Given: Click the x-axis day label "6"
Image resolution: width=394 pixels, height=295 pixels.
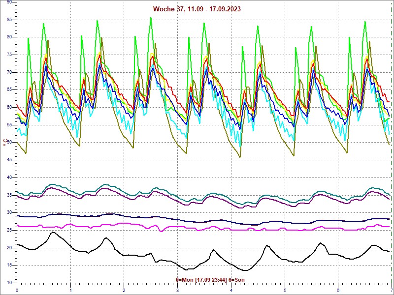Looking at the screenshot, I should pyautogui.click(x=338, y=291).
